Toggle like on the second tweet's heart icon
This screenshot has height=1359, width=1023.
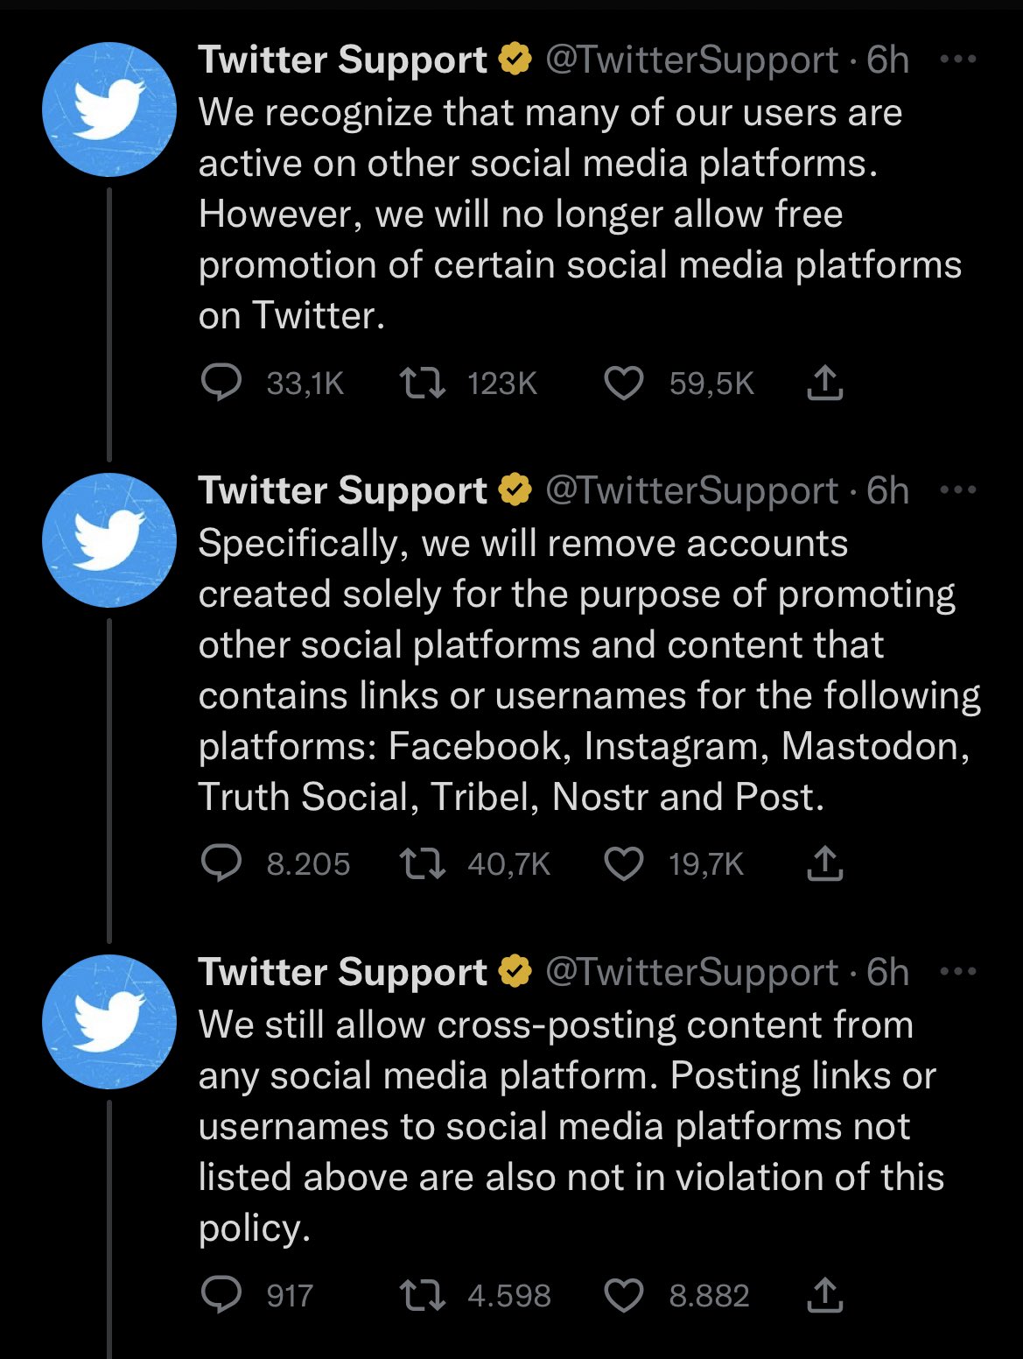[624, 864]
